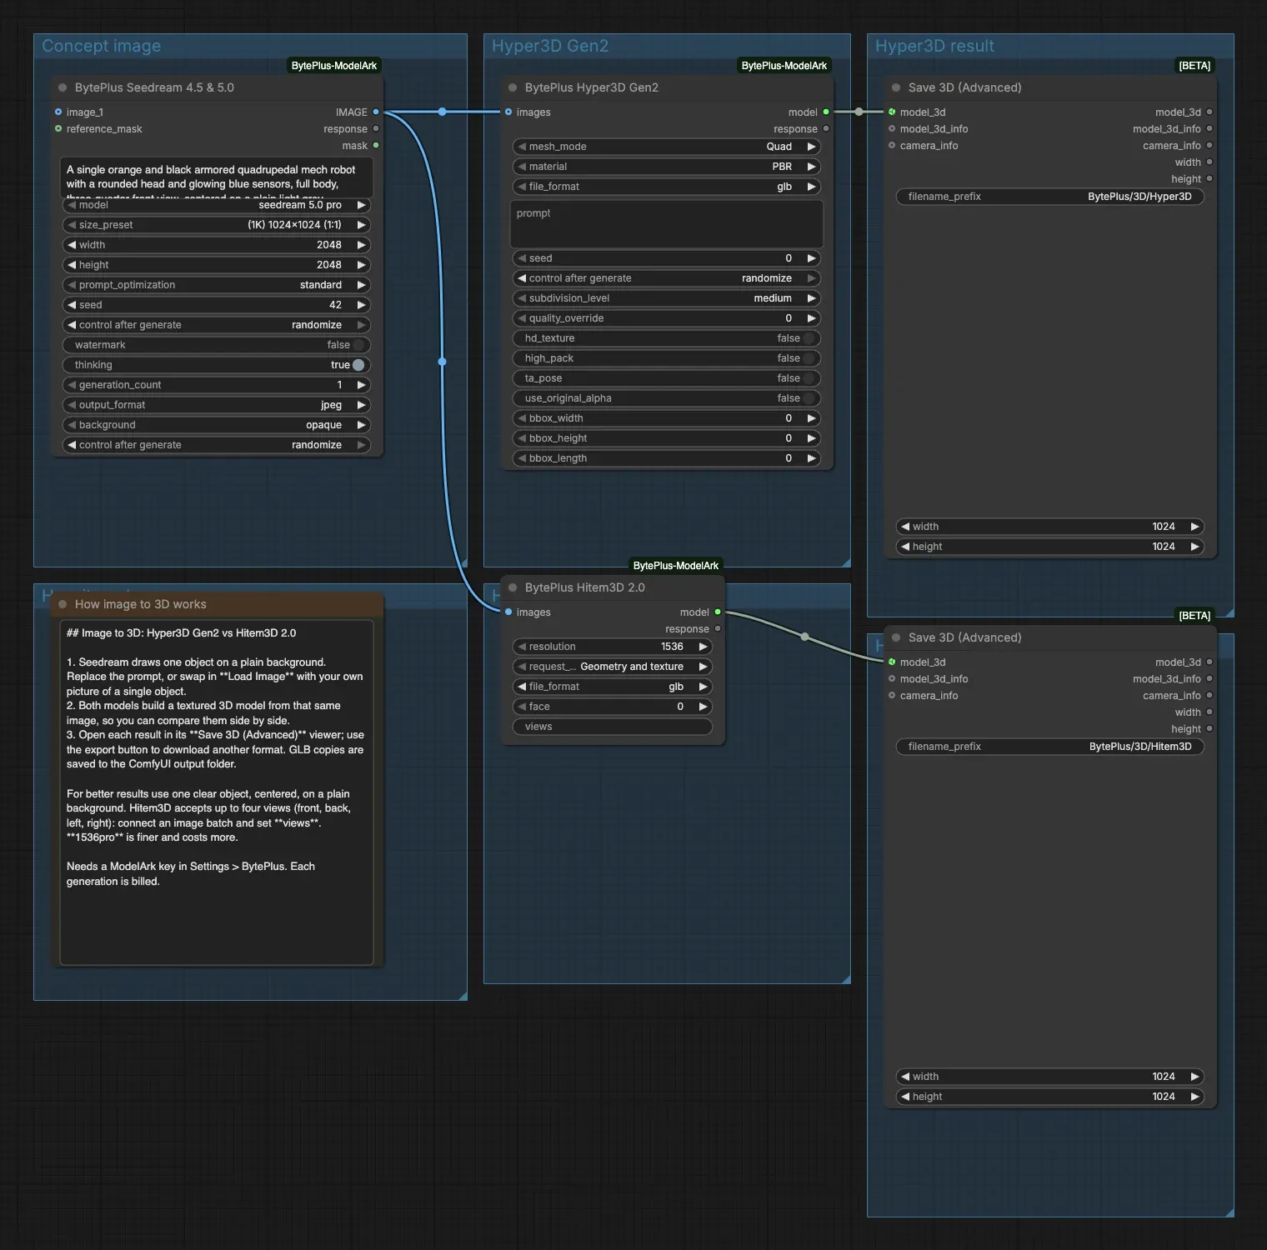
Task: Click the Concept image group title
Action: click(102, 46)
